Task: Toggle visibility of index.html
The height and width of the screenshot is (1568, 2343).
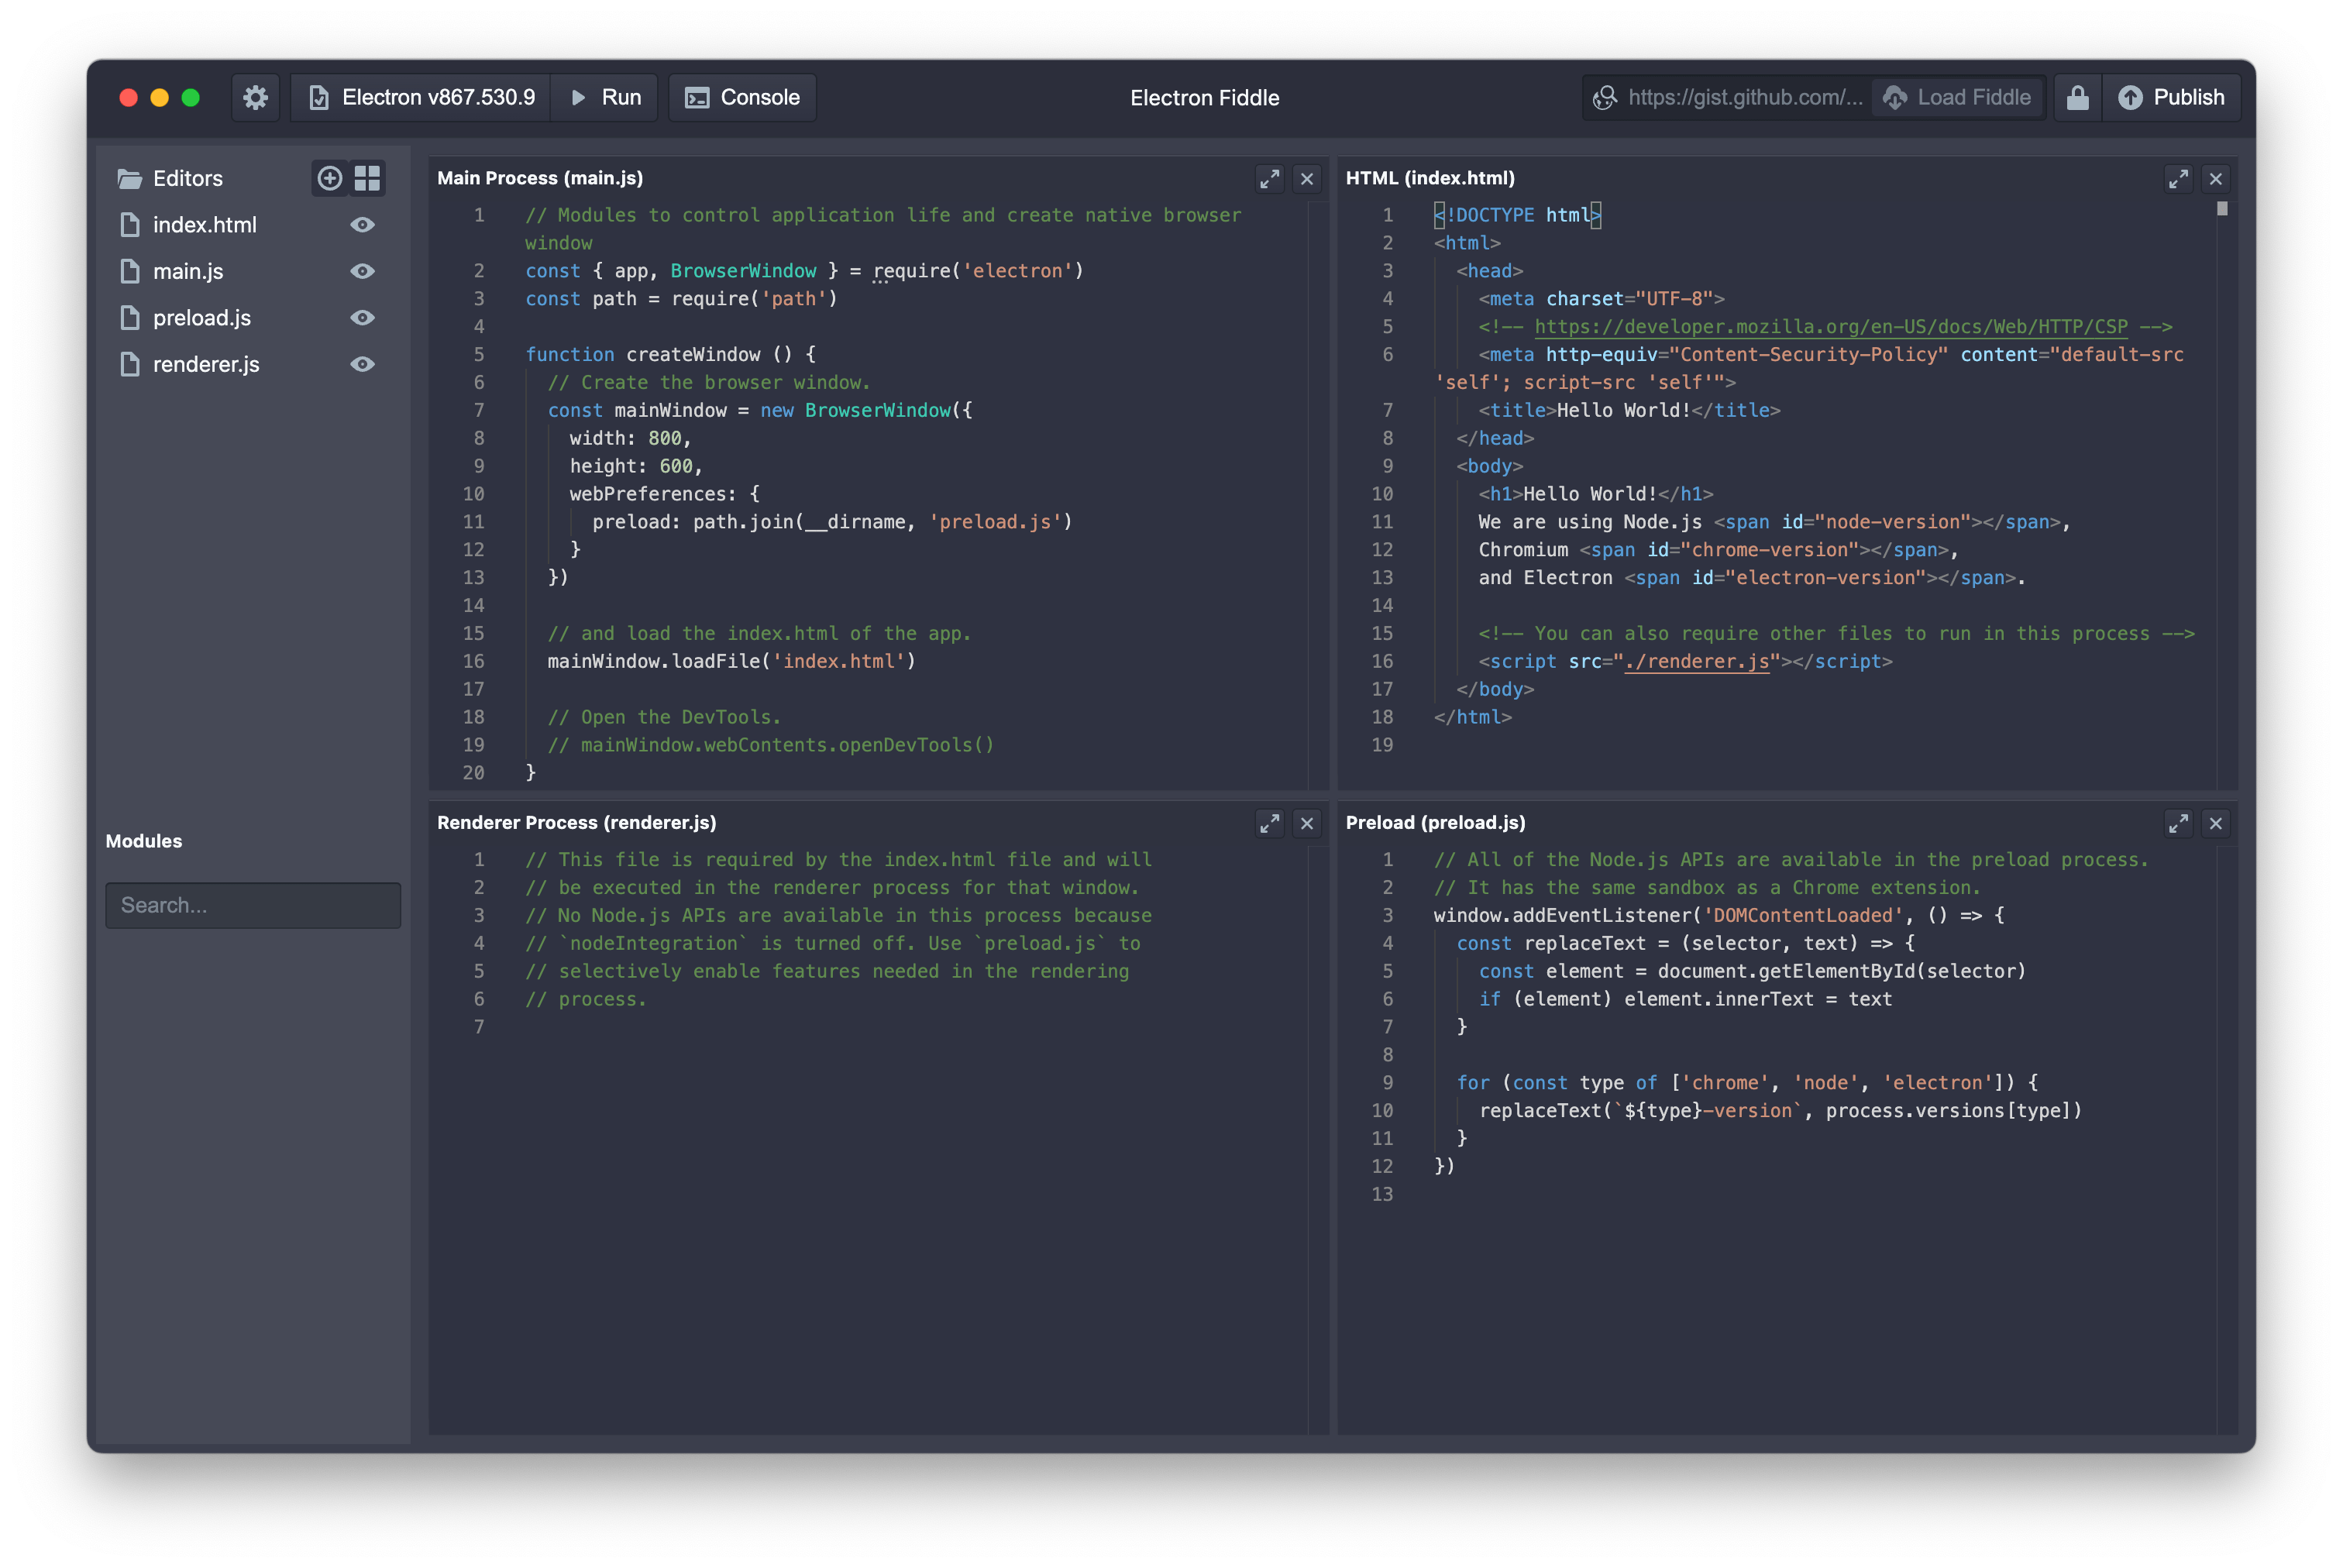Action: 360,224
